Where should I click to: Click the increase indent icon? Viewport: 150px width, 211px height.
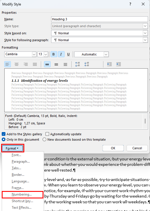(119, 64)
